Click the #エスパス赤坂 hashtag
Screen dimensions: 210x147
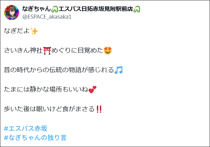click(26, 128)
